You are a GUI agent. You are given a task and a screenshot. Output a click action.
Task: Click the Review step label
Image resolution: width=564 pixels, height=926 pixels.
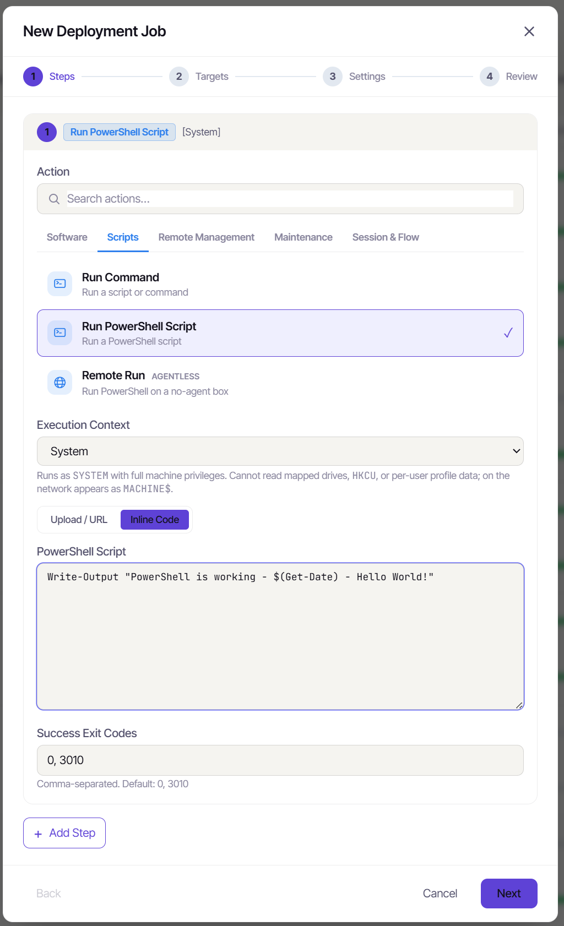pos(522,77)
